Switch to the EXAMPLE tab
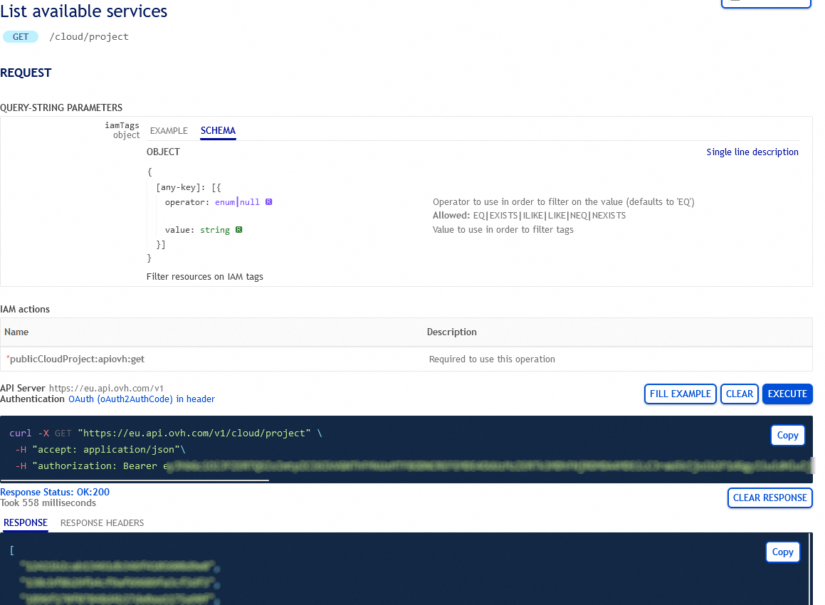The width and height of the screenshot is (825, 605). tap(169, 131)
